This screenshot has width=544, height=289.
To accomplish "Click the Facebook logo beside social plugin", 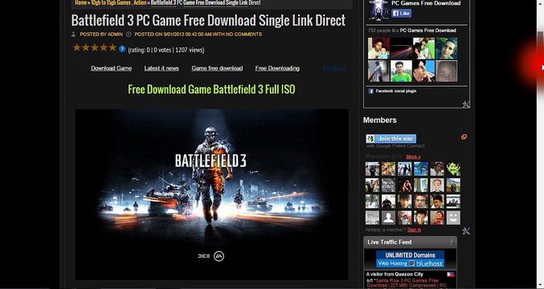I will [x=371, y=92].
